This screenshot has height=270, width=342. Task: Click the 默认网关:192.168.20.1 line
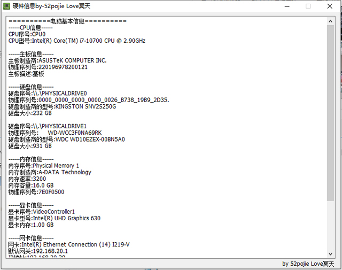(x=38, y=251)
